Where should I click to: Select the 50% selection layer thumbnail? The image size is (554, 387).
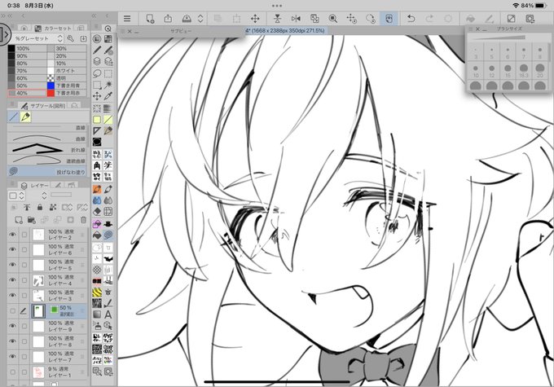click(38, 311)
